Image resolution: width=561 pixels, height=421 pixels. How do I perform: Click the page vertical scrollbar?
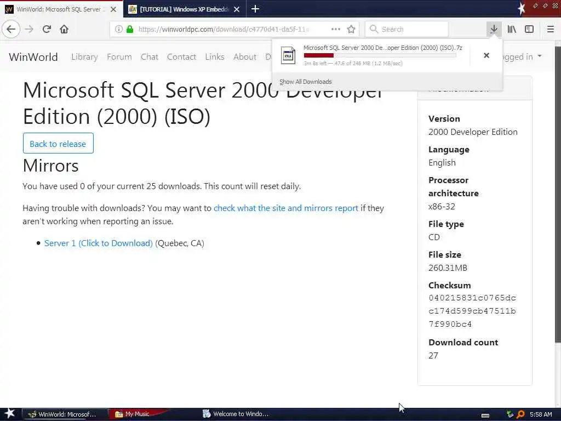[557, 194]
